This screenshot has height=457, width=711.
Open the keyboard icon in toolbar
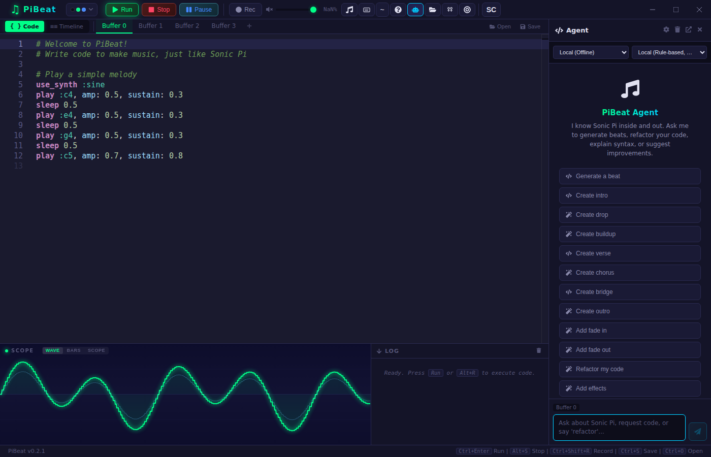[367, 10]
